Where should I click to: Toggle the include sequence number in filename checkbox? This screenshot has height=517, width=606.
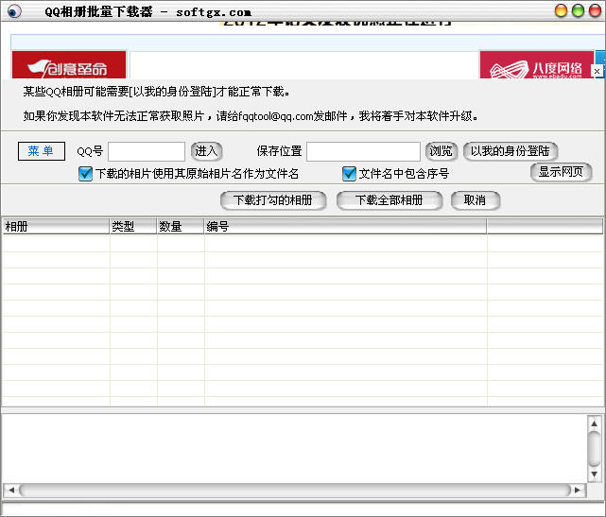point(349,174)
